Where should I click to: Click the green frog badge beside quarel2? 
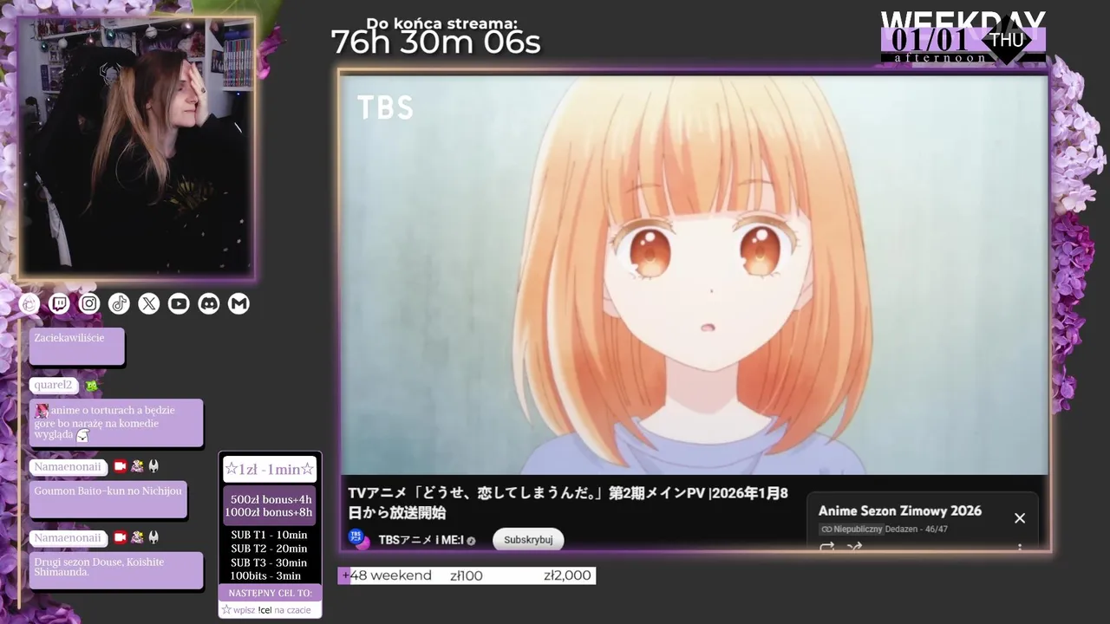[x=91, y=386]
